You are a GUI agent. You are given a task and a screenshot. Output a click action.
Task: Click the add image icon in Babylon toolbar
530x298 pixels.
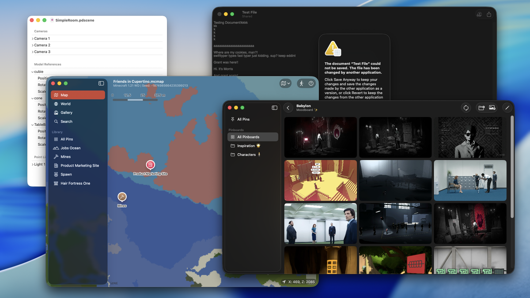[x=492, y=107]
